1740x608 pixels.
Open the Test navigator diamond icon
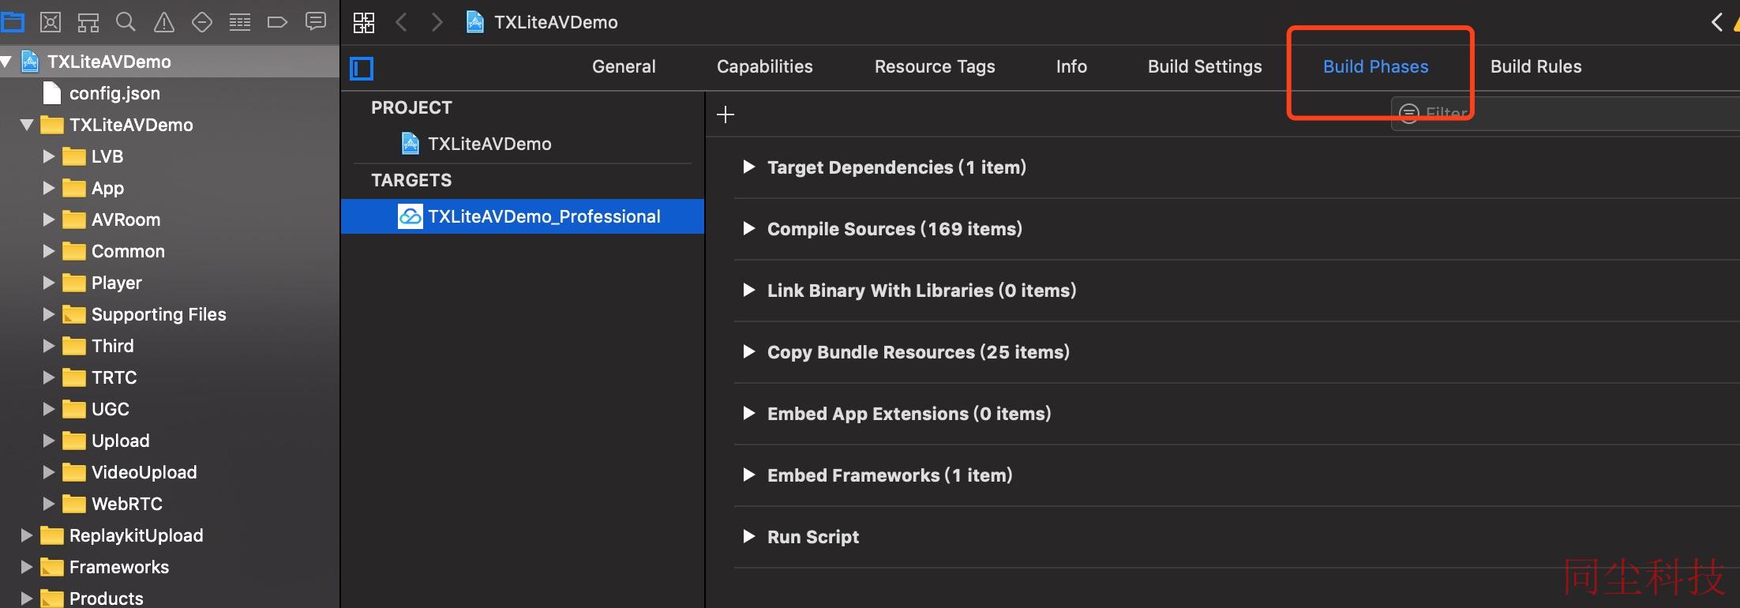point(202,22)
